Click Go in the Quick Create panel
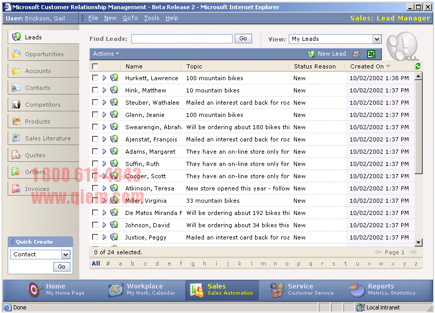The width and height of the screenshot is (435, 313). click(x=61, y=267)
